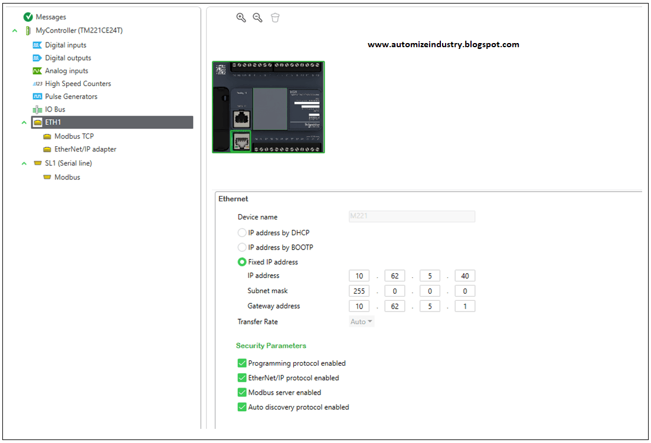Image resolution: width=651 pixels, height=443 pixels.
Task: Click IP address second octet field
Action: click(x=394, y=276)
